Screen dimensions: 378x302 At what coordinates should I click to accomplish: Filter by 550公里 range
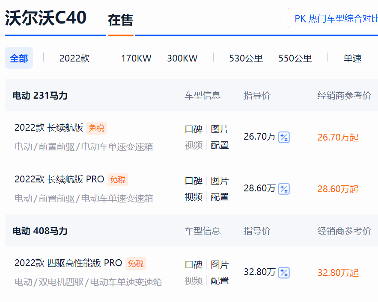pos(295,58)
